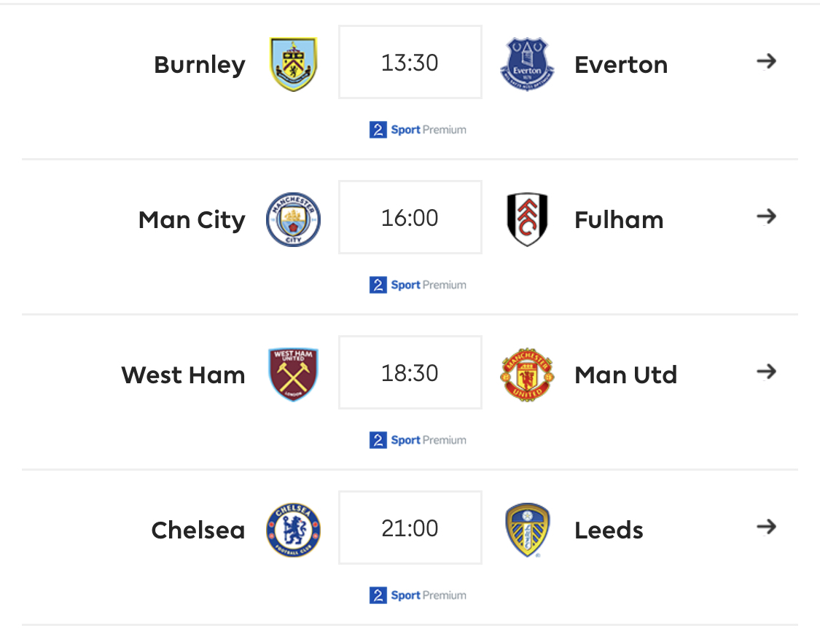
Task: Click Sport Premium logo under Chelsea match
Action: point(418,595)
